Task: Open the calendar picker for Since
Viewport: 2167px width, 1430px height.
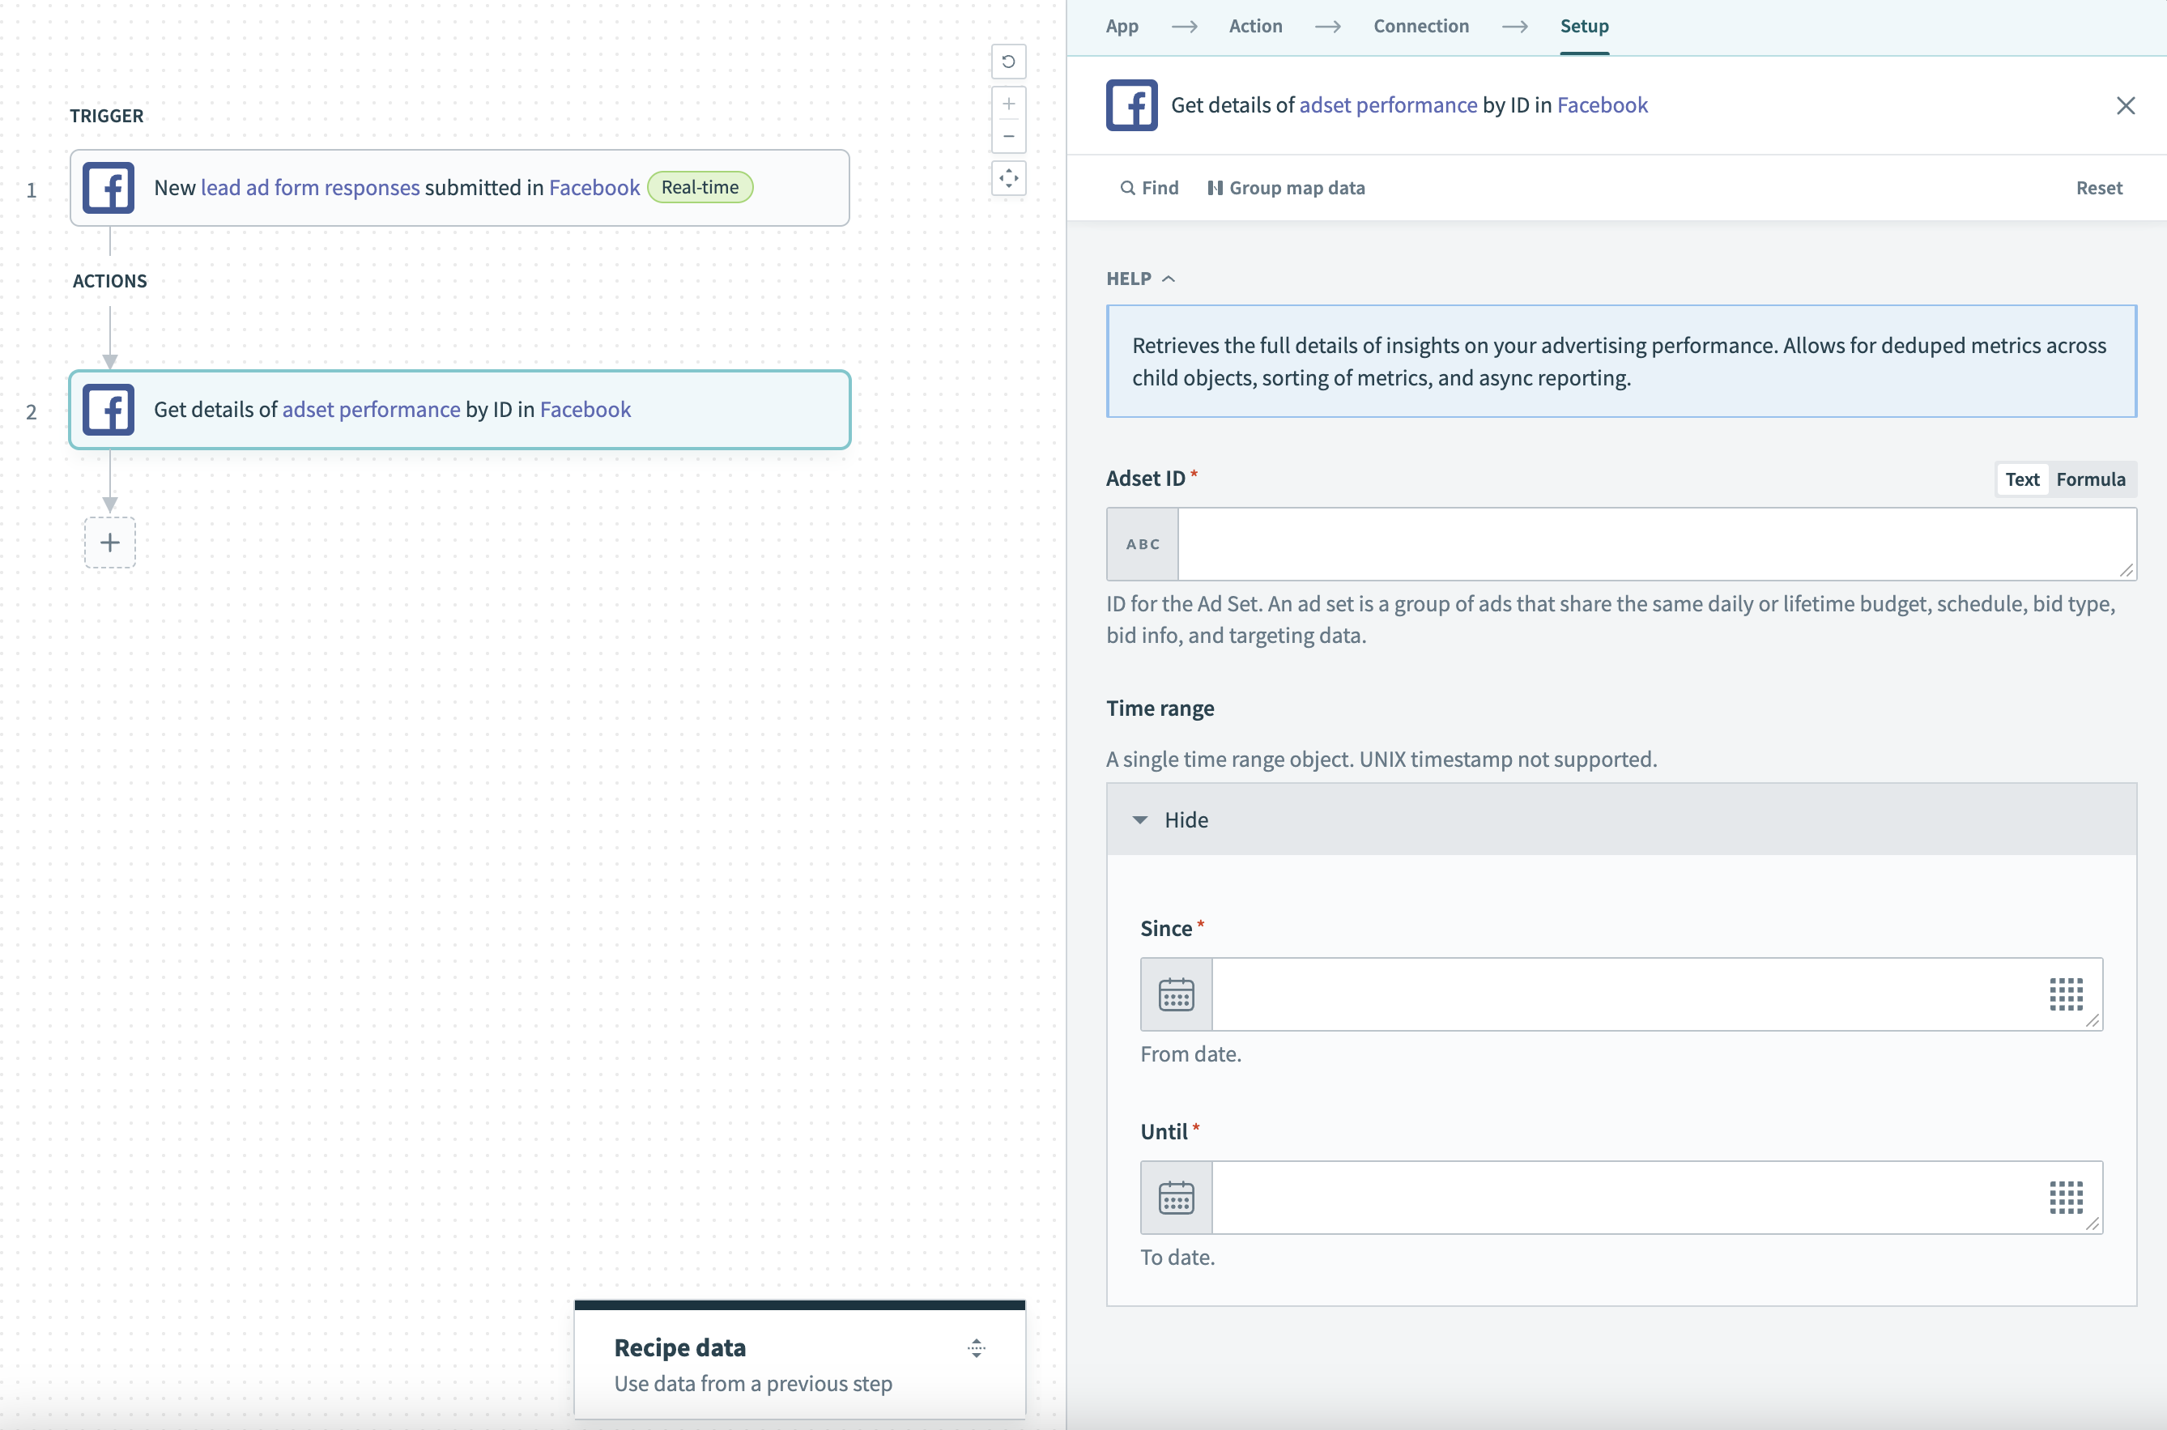Action: (1176, 994)
